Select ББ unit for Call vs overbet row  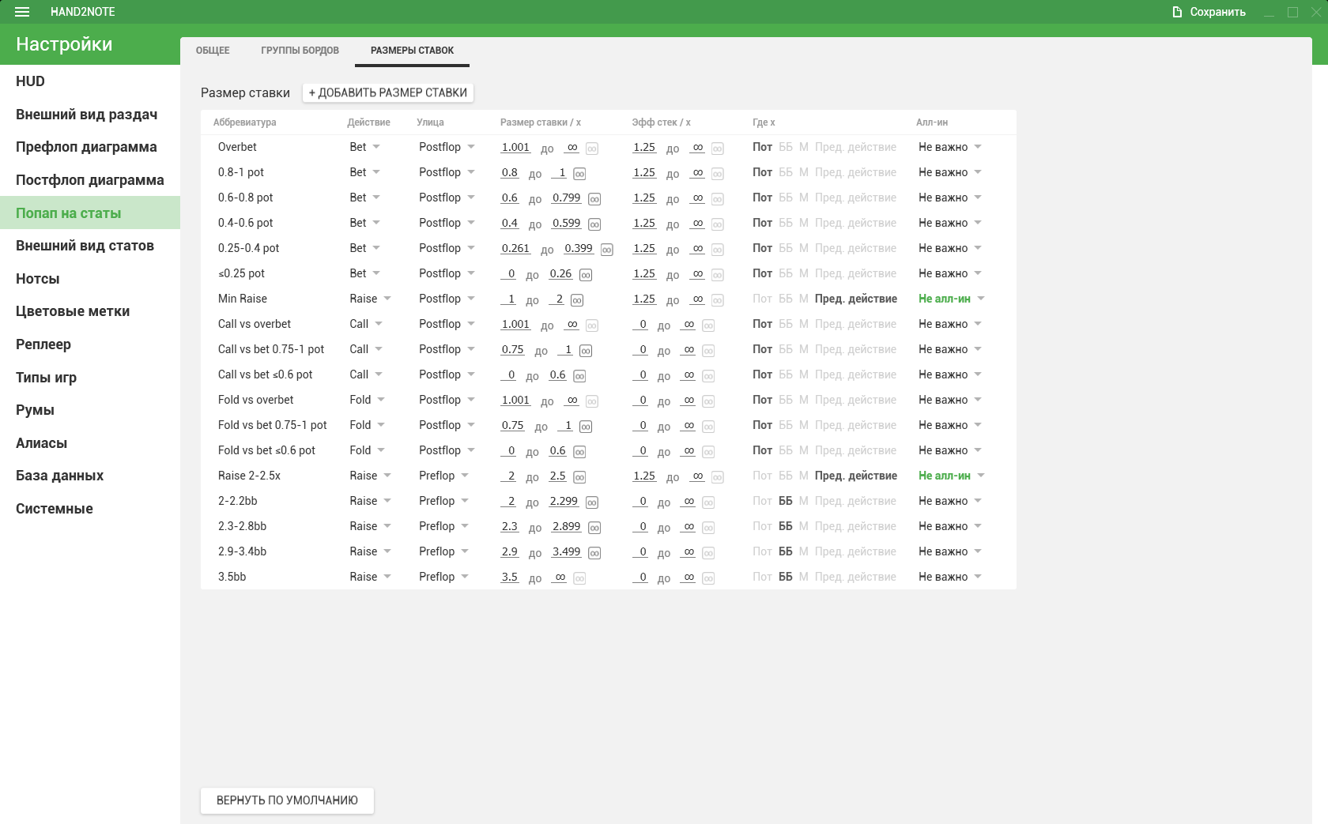pyautogui.click(x=786, y=324)
